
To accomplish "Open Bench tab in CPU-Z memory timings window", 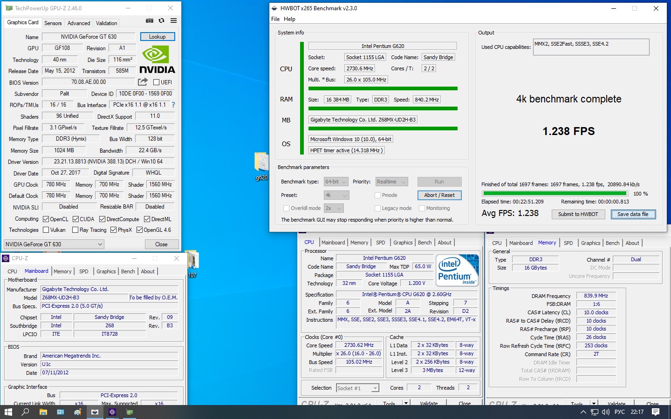I will (612, 243).
